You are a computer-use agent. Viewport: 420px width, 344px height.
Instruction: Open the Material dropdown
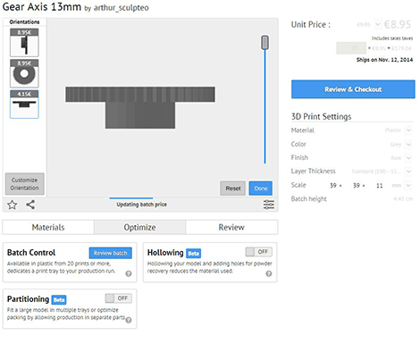click(x=408, y=130)
